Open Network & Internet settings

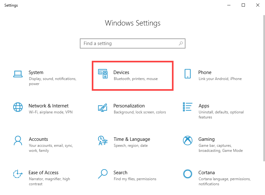49,106
